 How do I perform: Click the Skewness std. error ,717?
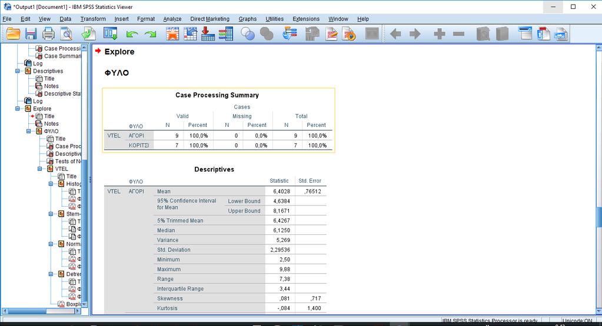(314, 298)
